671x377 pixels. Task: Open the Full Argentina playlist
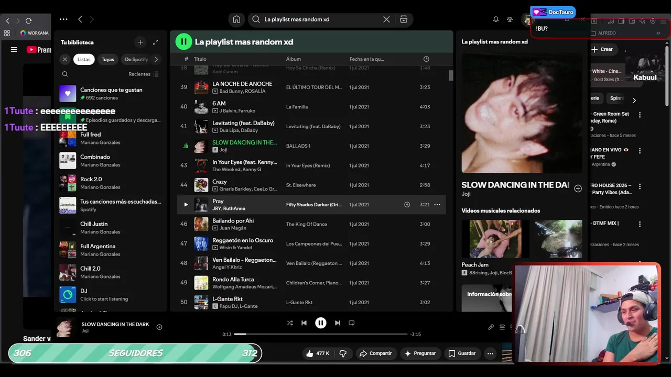[x=110, y=250]
